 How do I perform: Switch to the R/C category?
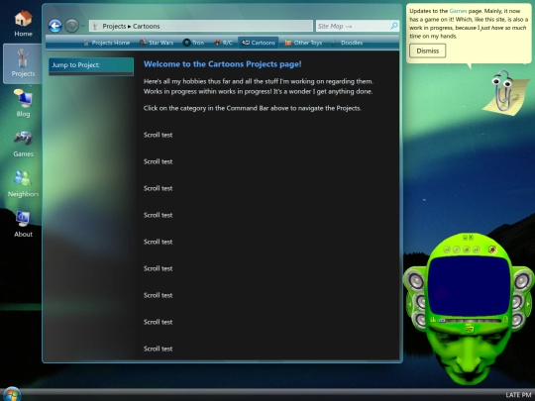click(223, 43)
